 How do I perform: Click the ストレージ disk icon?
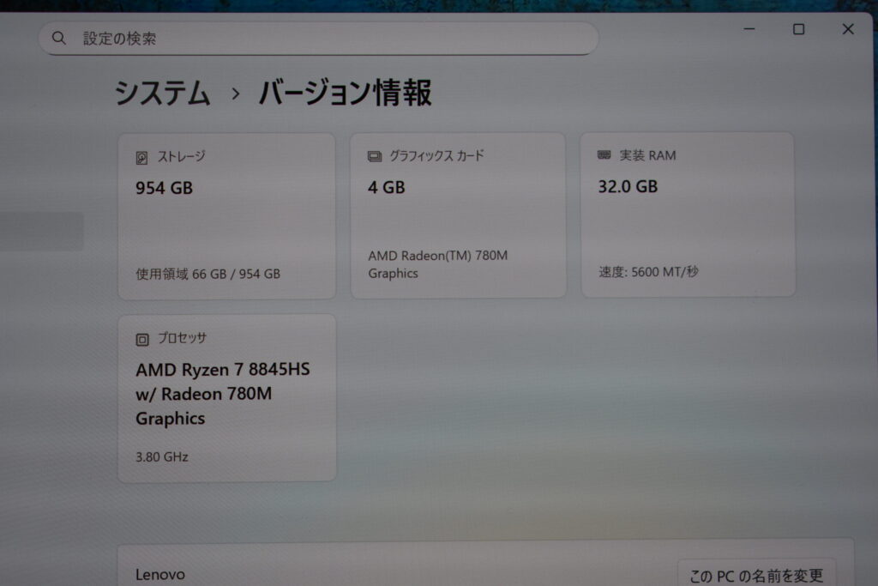[x=142, y=157]
